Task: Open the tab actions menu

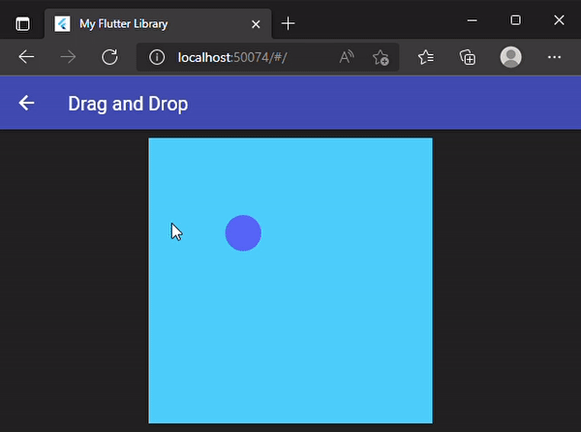Action: click(23, 23)
